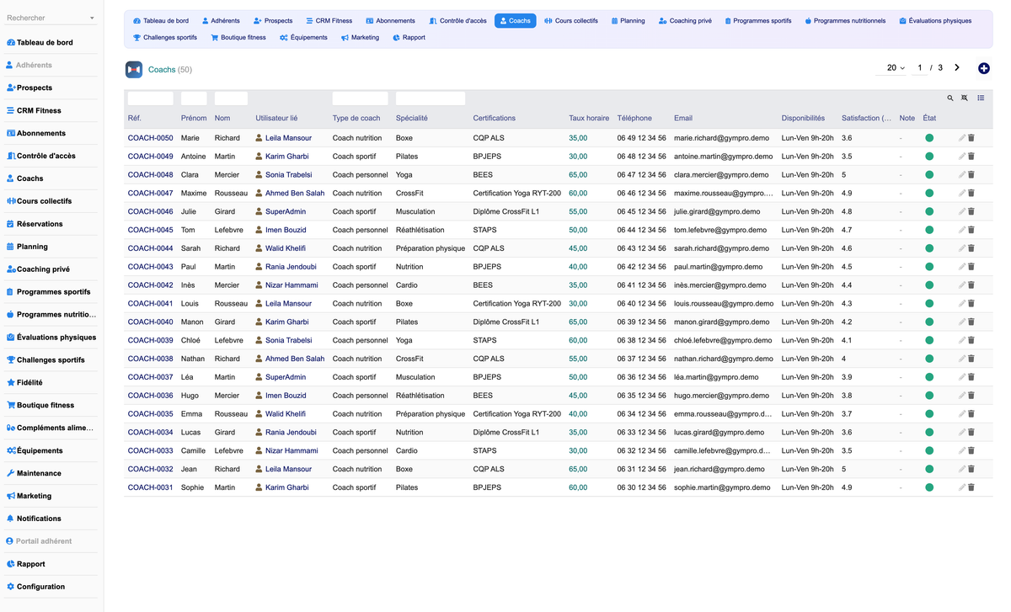Click the green status dot for COACH-0044

(929, 248)
